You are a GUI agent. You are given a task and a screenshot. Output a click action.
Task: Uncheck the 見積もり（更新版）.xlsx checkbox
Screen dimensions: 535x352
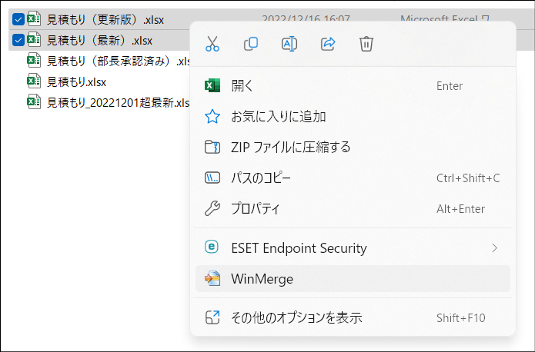click(18, 19)
